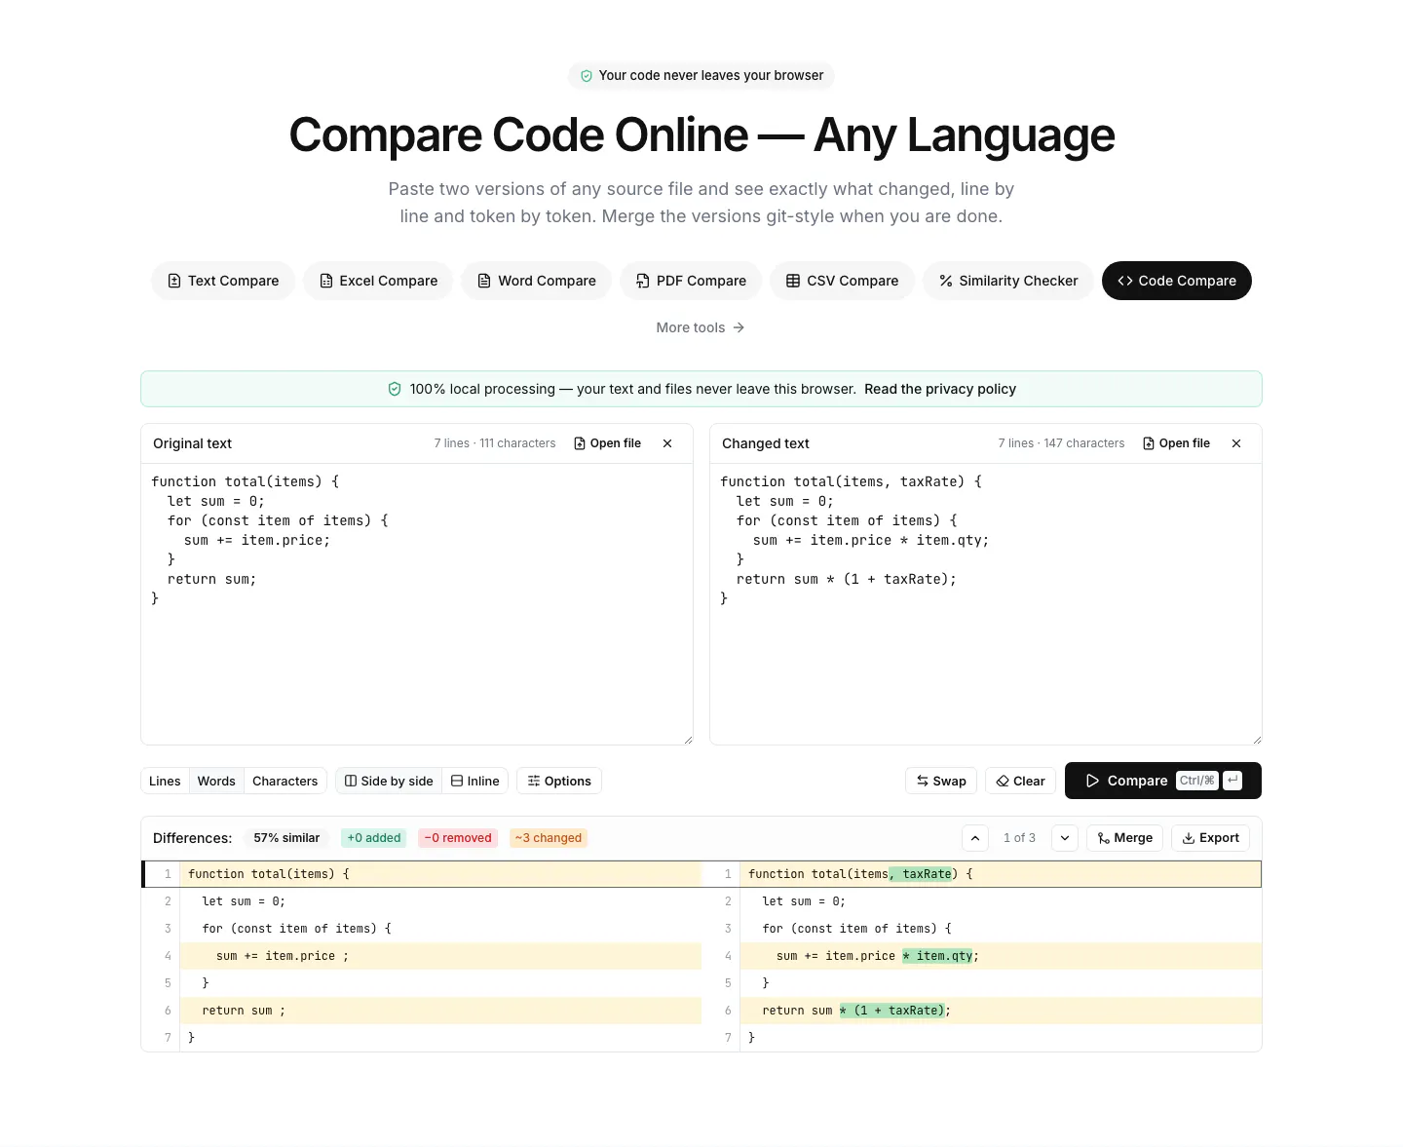Click the Changed text file icon
1403x1147 pixels.
1149,443
